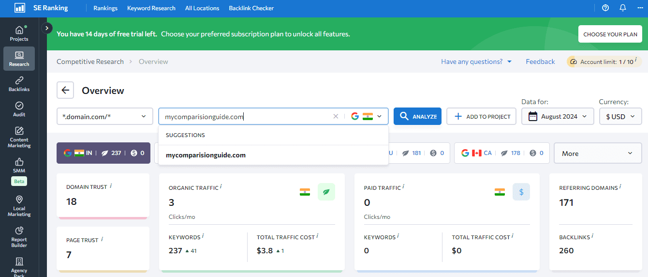Open Keyword Research in top menu
Image resolution: width=648 pixels, height=277 pixels.
(x=151, y=8)
